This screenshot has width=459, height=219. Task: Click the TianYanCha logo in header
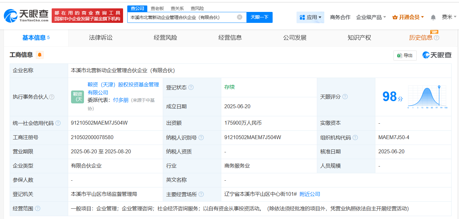[26, 15]
